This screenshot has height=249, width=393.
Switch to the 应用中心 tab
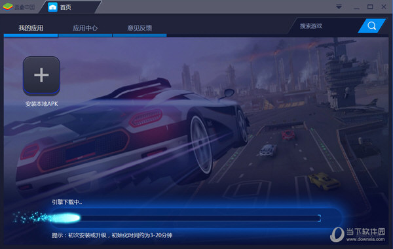[85, 28]
